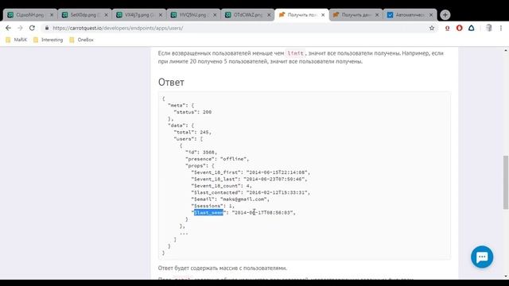Click the page vertical scrollbar thumb
The image size is (509, 286).
(506, 182)
